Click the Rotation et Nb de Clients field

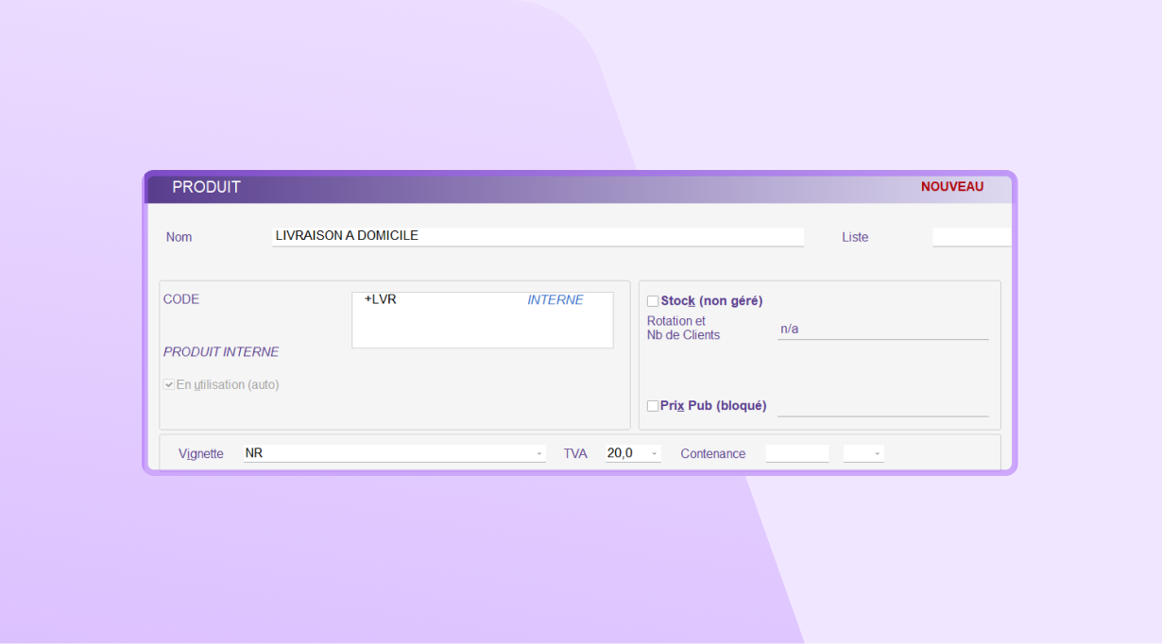(881, 330)
